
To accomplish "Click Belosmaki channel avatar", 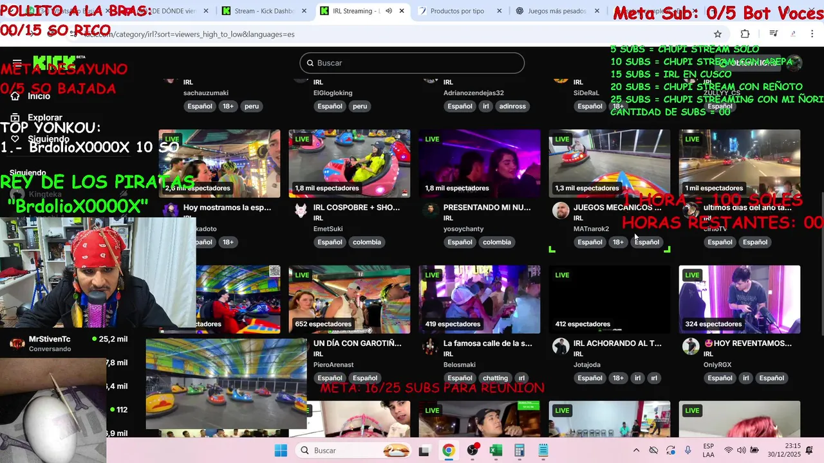I will coord(431,346).
